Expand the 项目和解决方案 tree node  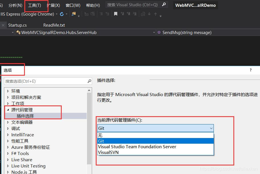(8, 97)
